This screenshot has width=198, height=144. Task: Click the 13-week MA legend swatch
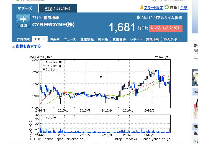click(44, 62)
